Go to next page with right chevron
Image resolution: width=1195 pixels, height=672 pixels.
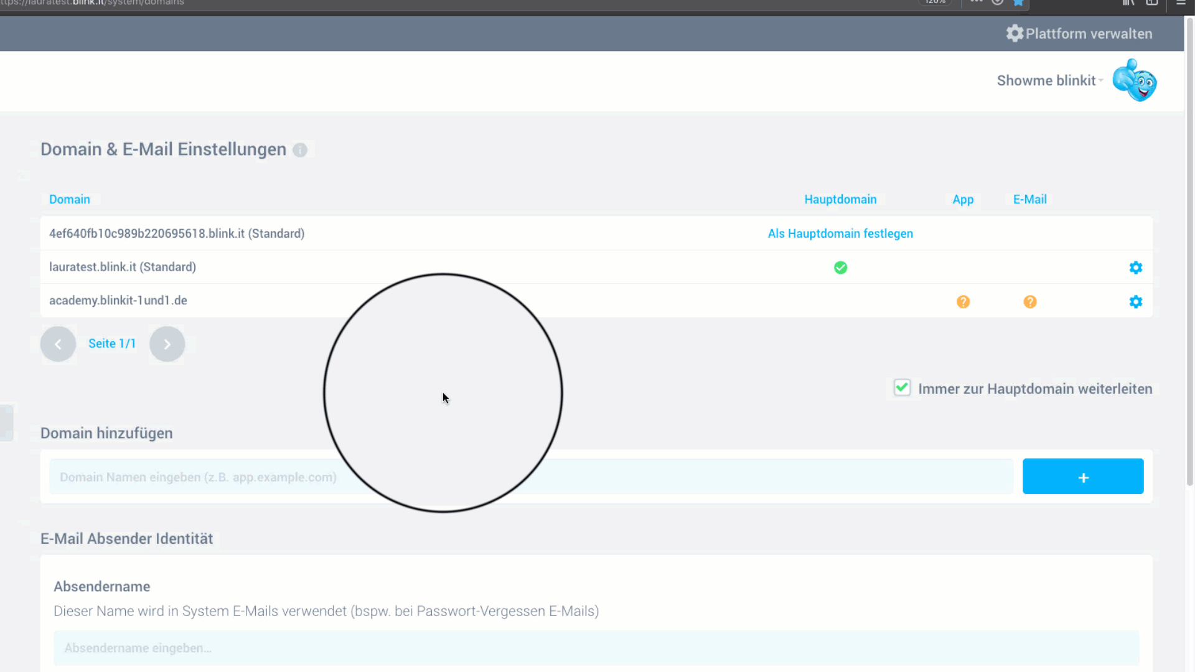pos(167,344)
